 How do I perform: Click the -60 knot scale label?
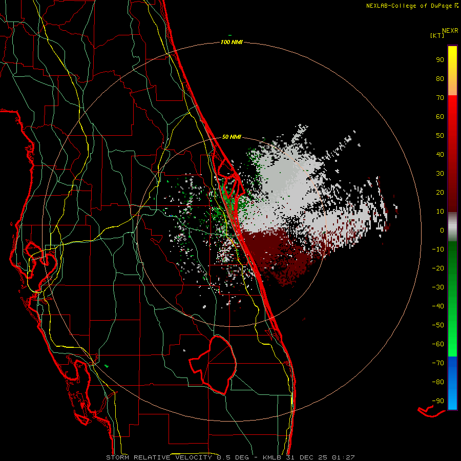[438, 344]
